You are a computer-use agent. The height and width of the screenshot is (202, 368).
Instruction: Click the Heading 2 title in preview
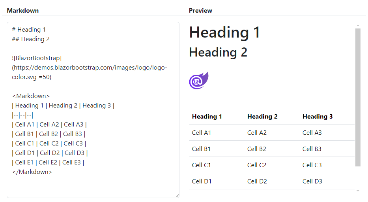[x=218, y=52]
